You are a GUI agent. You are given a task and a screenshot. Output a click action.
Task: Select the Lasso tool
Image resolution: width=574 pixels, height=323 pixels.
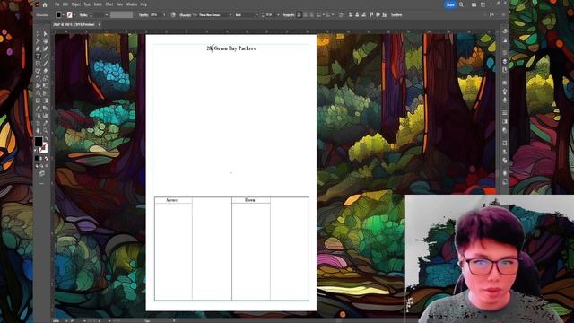46,41
